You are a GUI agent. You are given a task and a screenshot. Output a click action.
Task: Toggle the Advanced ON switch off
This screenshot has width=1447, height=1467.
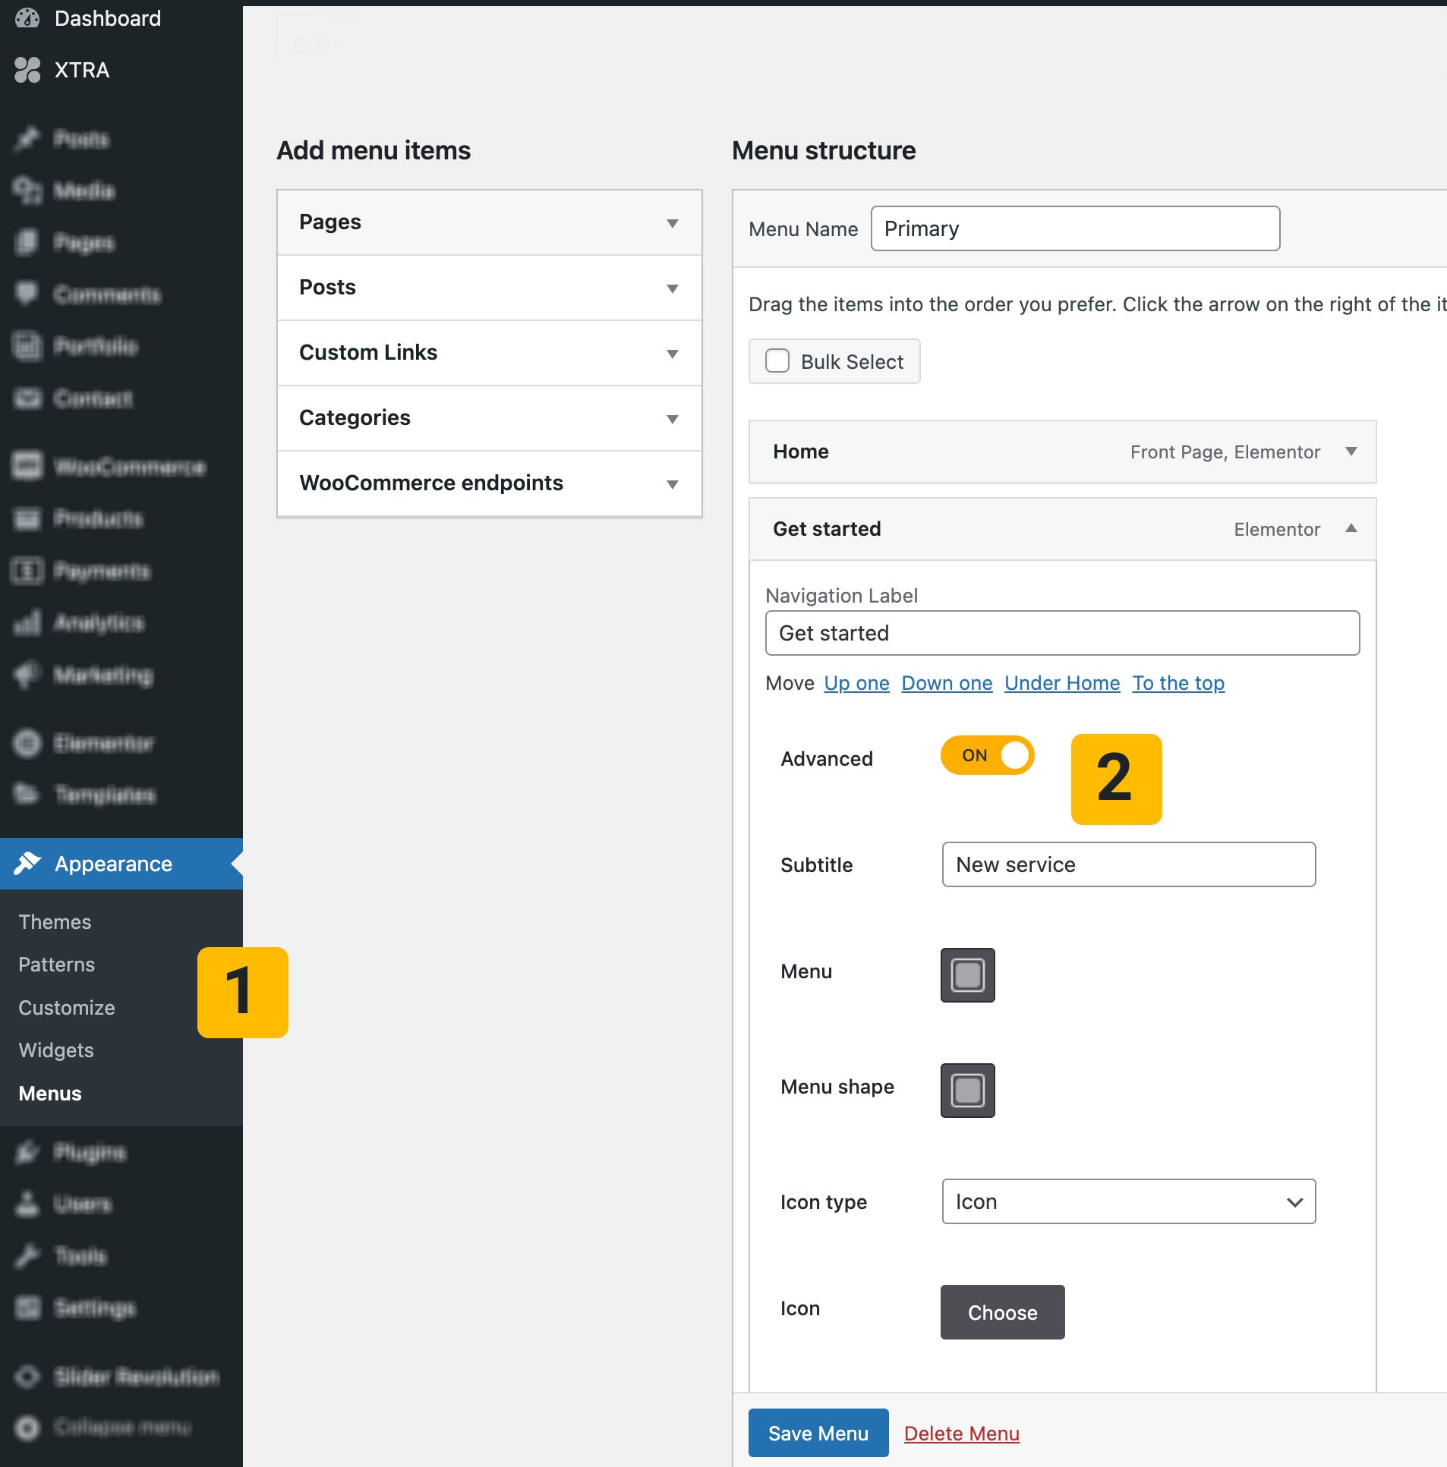tap(987, 756)
